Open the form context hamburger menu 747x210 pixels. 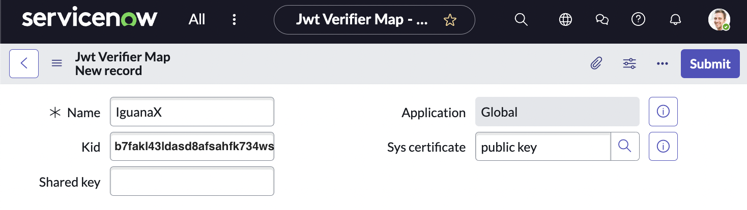tap(57, 63)
